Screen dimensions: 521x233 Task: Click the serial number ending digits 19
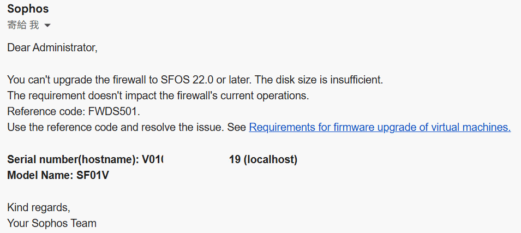[x=235, y=159]
